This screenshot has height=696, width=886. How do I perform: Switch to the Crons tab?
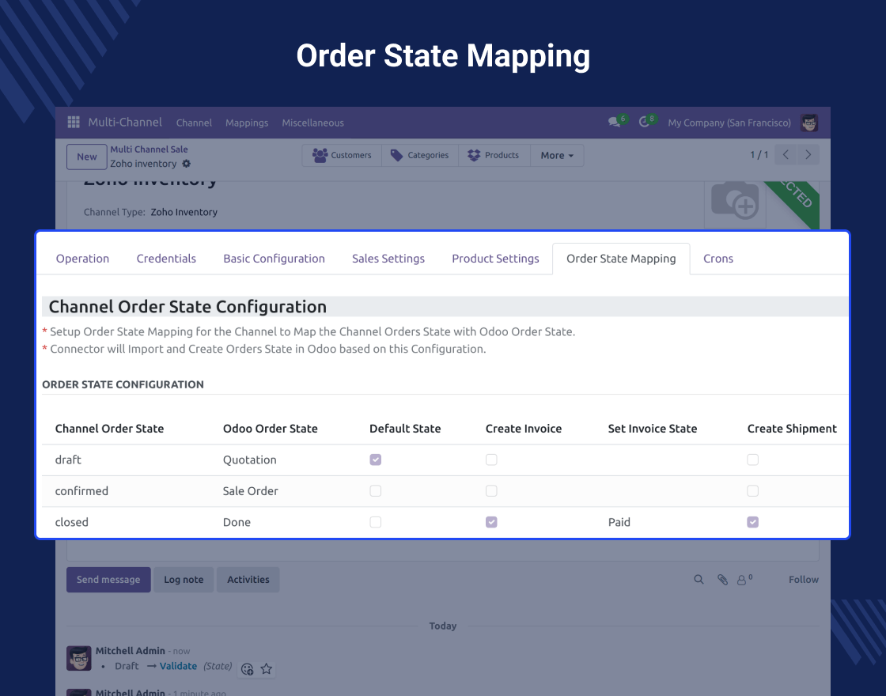pos(718,259)
